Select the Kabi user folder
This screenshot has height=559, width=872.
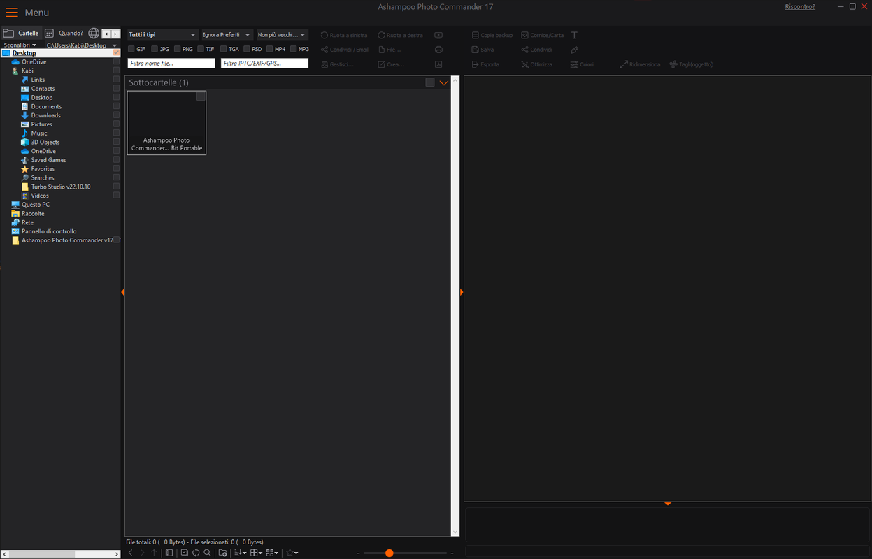coord(27,71)
